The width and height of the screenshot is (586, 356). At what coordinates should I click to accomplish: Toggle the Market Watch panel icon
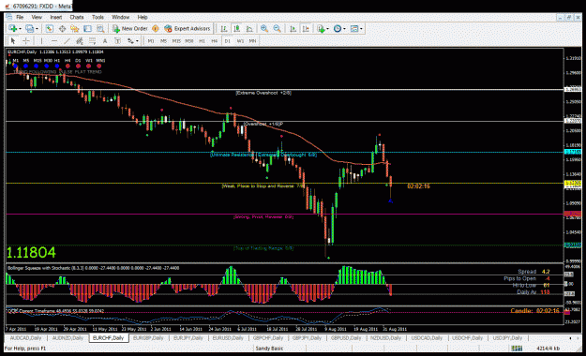(x=49, y=28)
